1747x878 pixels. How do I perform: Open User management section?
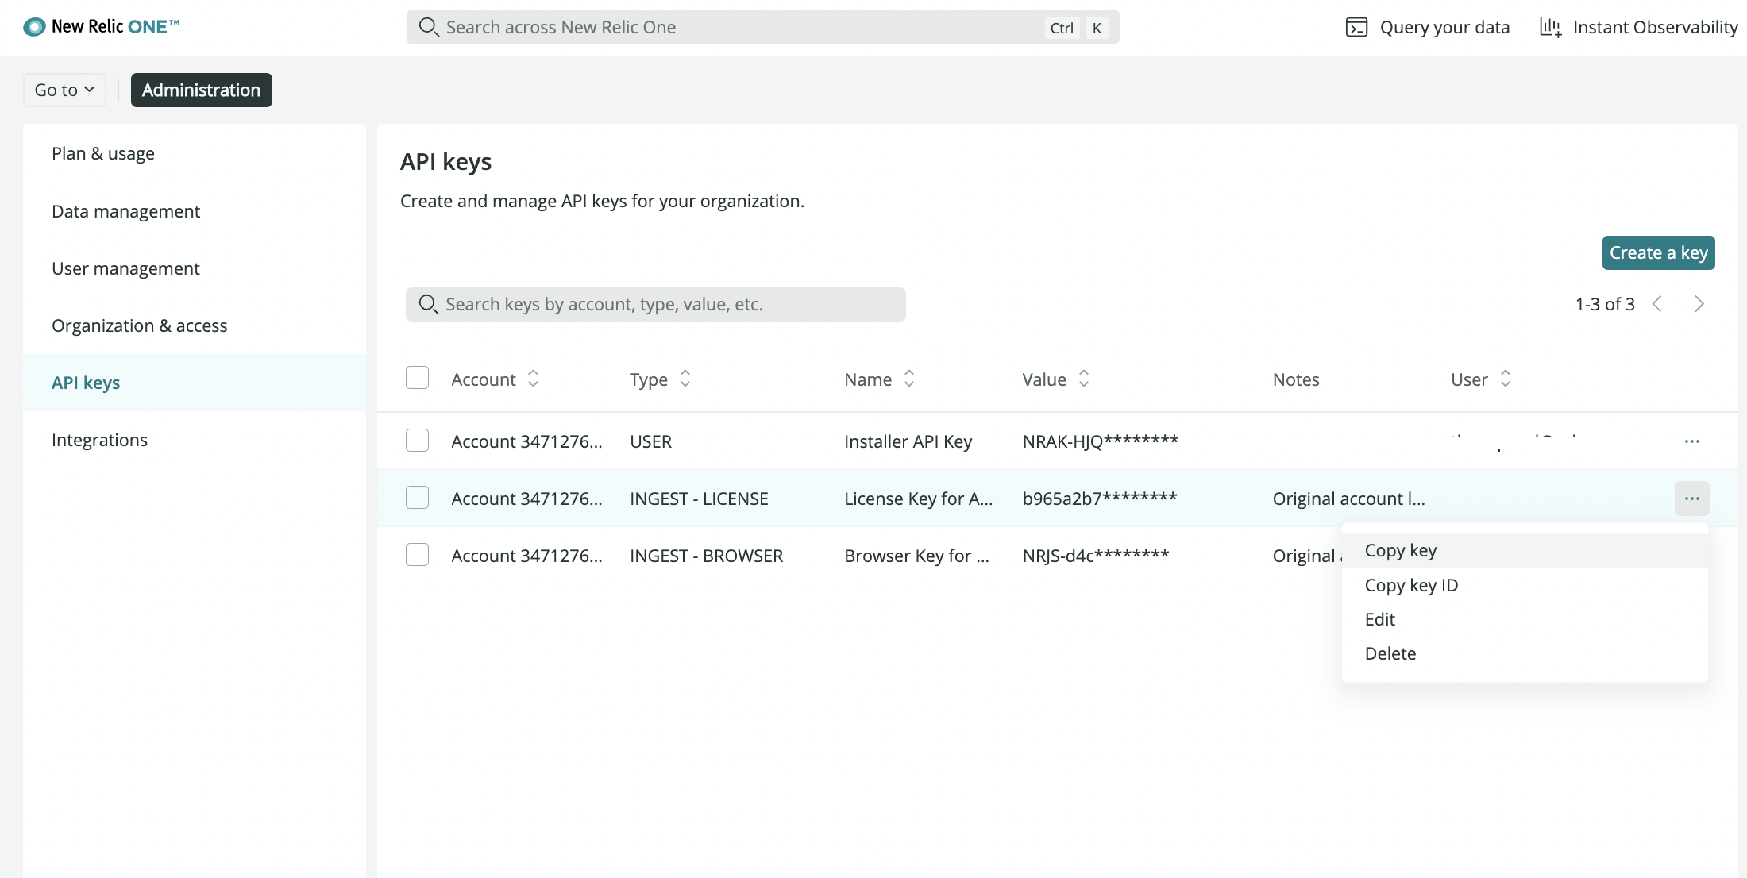tap(195, 268)
